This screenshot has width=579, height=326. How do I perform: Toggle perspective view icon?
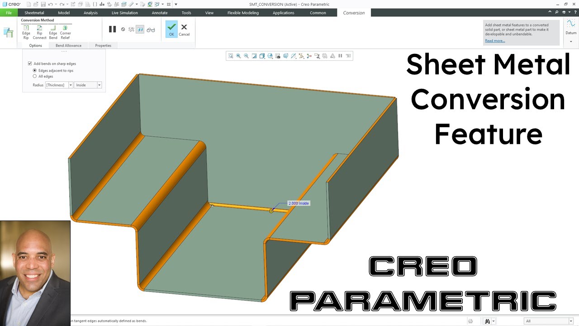click(x=285, y=56)
